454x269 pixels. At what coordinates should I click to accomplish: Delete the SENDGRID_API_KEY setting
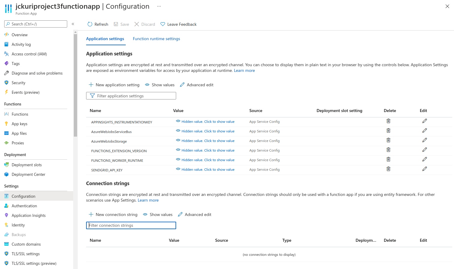[x=388, y=169]
